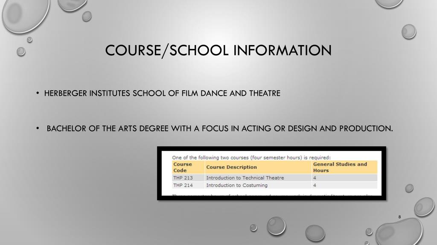Select the 'THP 213' cell

point(188,178)
